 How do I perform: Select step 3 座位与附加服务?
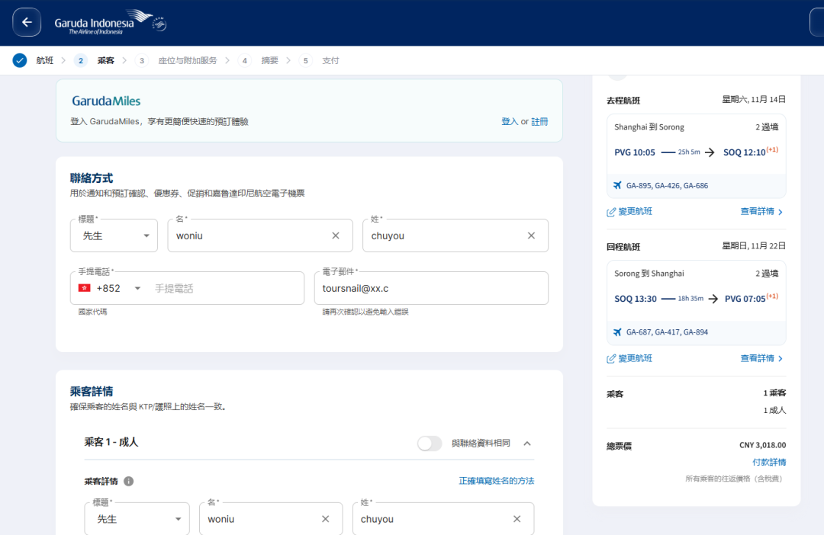(x=188, y=60)
